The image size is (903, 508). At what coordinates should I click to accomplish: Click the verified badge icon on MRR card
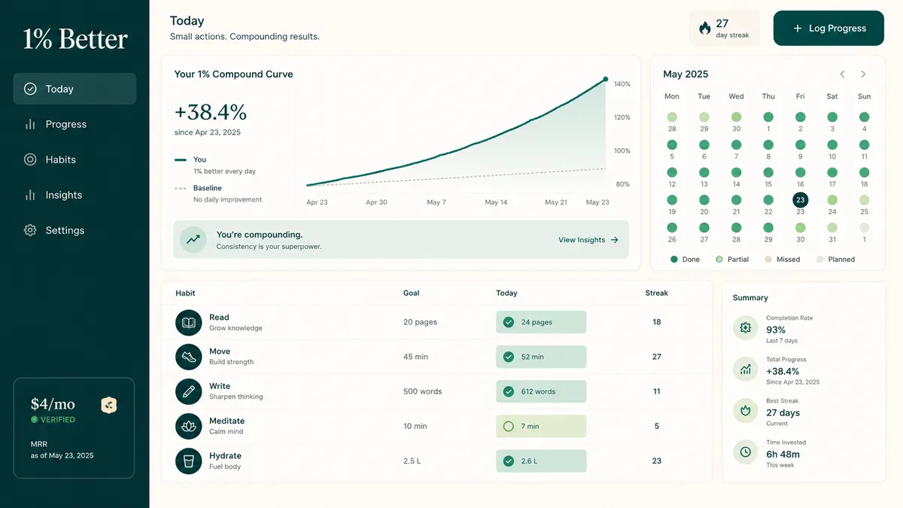coord(109,406)
